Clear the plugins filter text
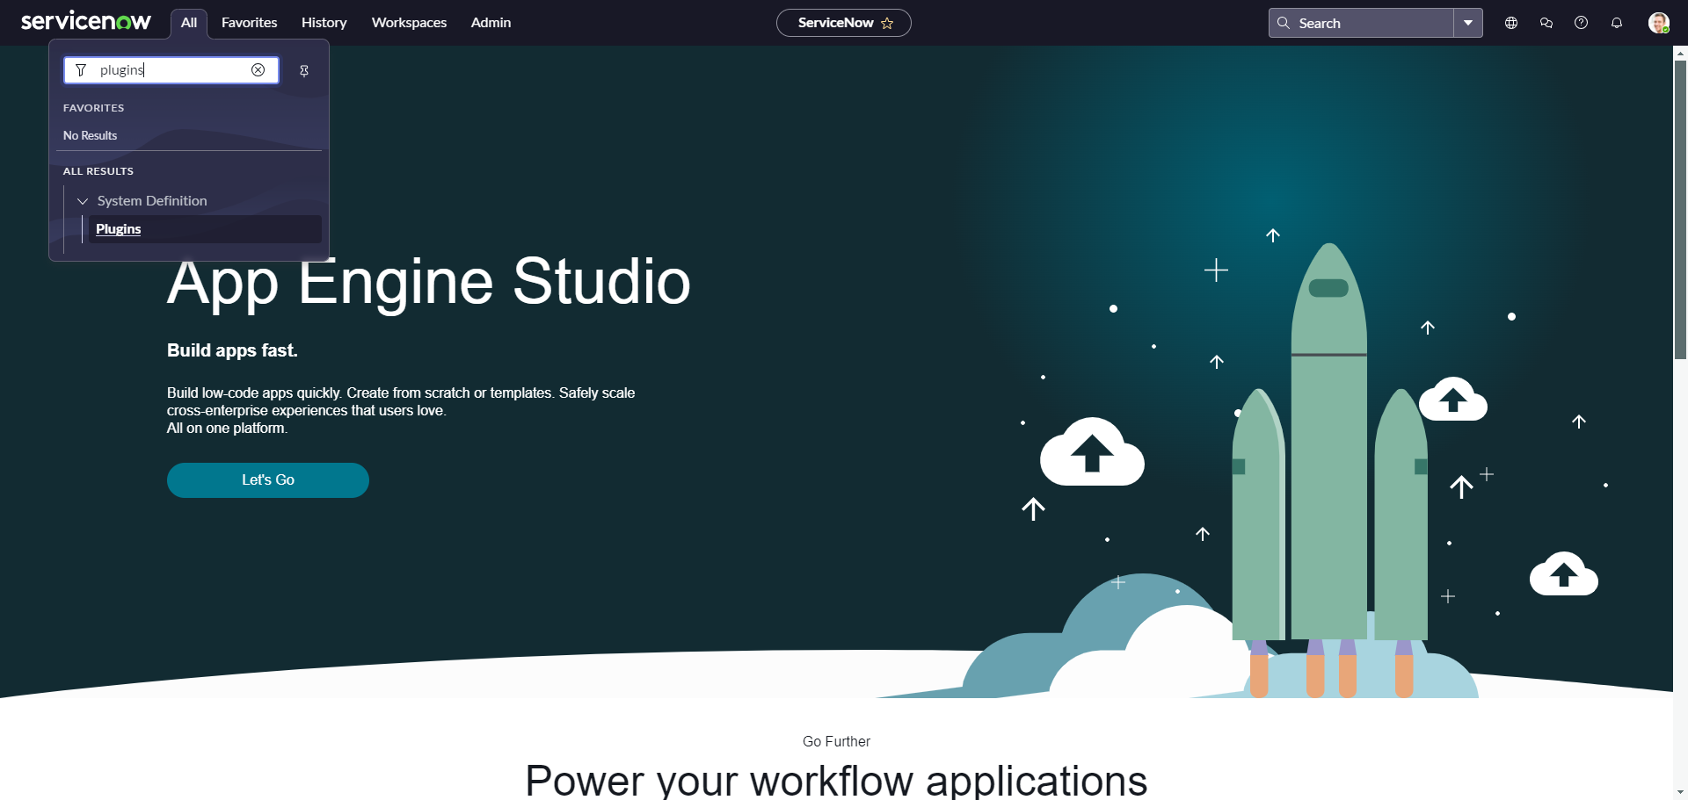1688x800 pixels. [258, 70]
